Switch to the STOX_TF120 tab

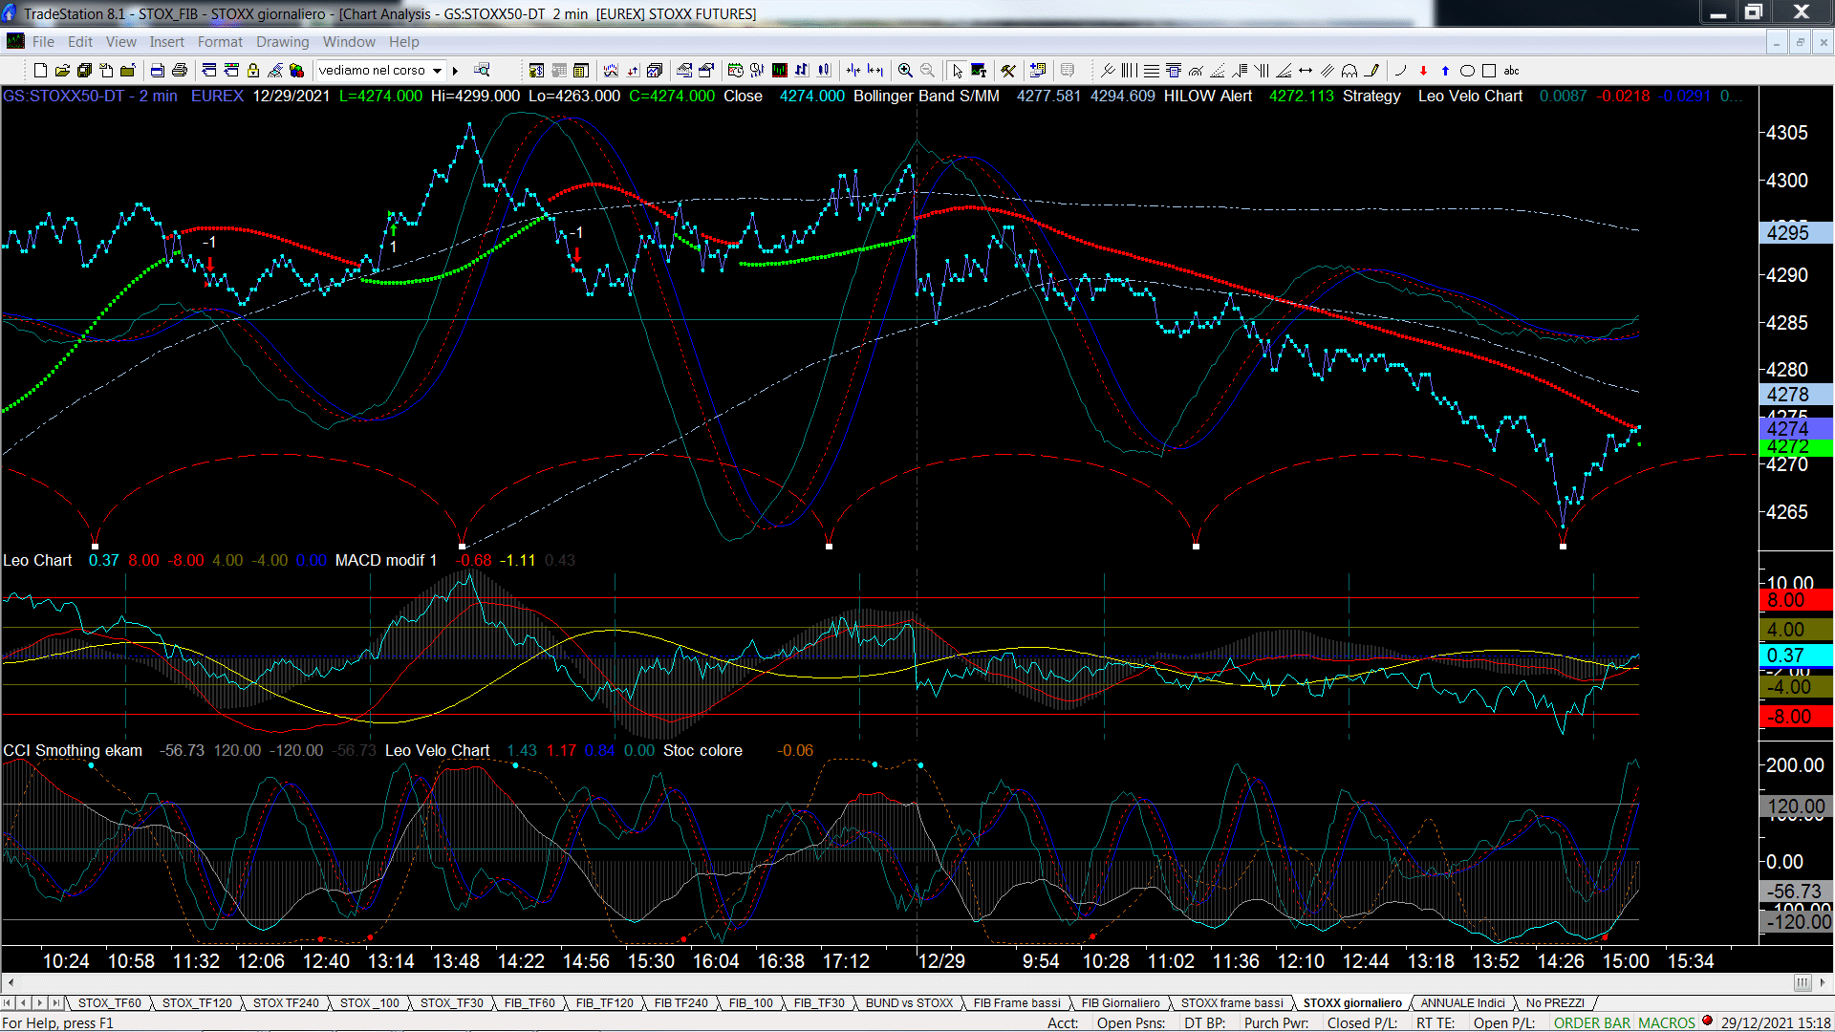point(197,1002)
